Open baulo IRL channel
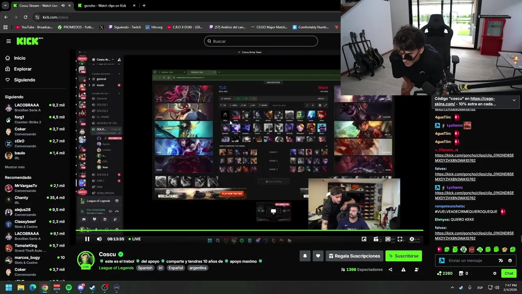 pyautogui.click(x=35, y=155)
